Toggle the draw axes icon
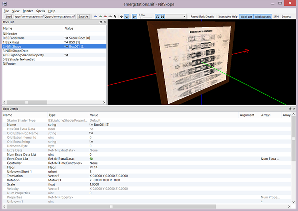Image resolution: width=298 pixels, height=211 pixels. pos(122,17)
